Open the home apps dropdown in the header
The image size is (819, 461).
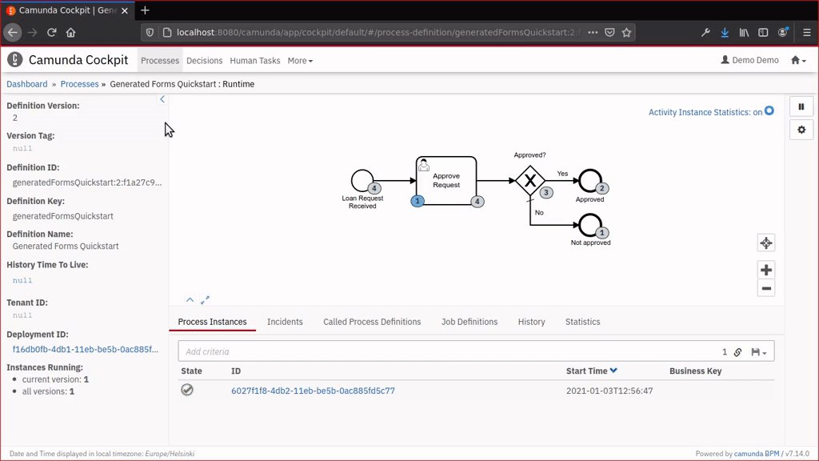point(798,60)
